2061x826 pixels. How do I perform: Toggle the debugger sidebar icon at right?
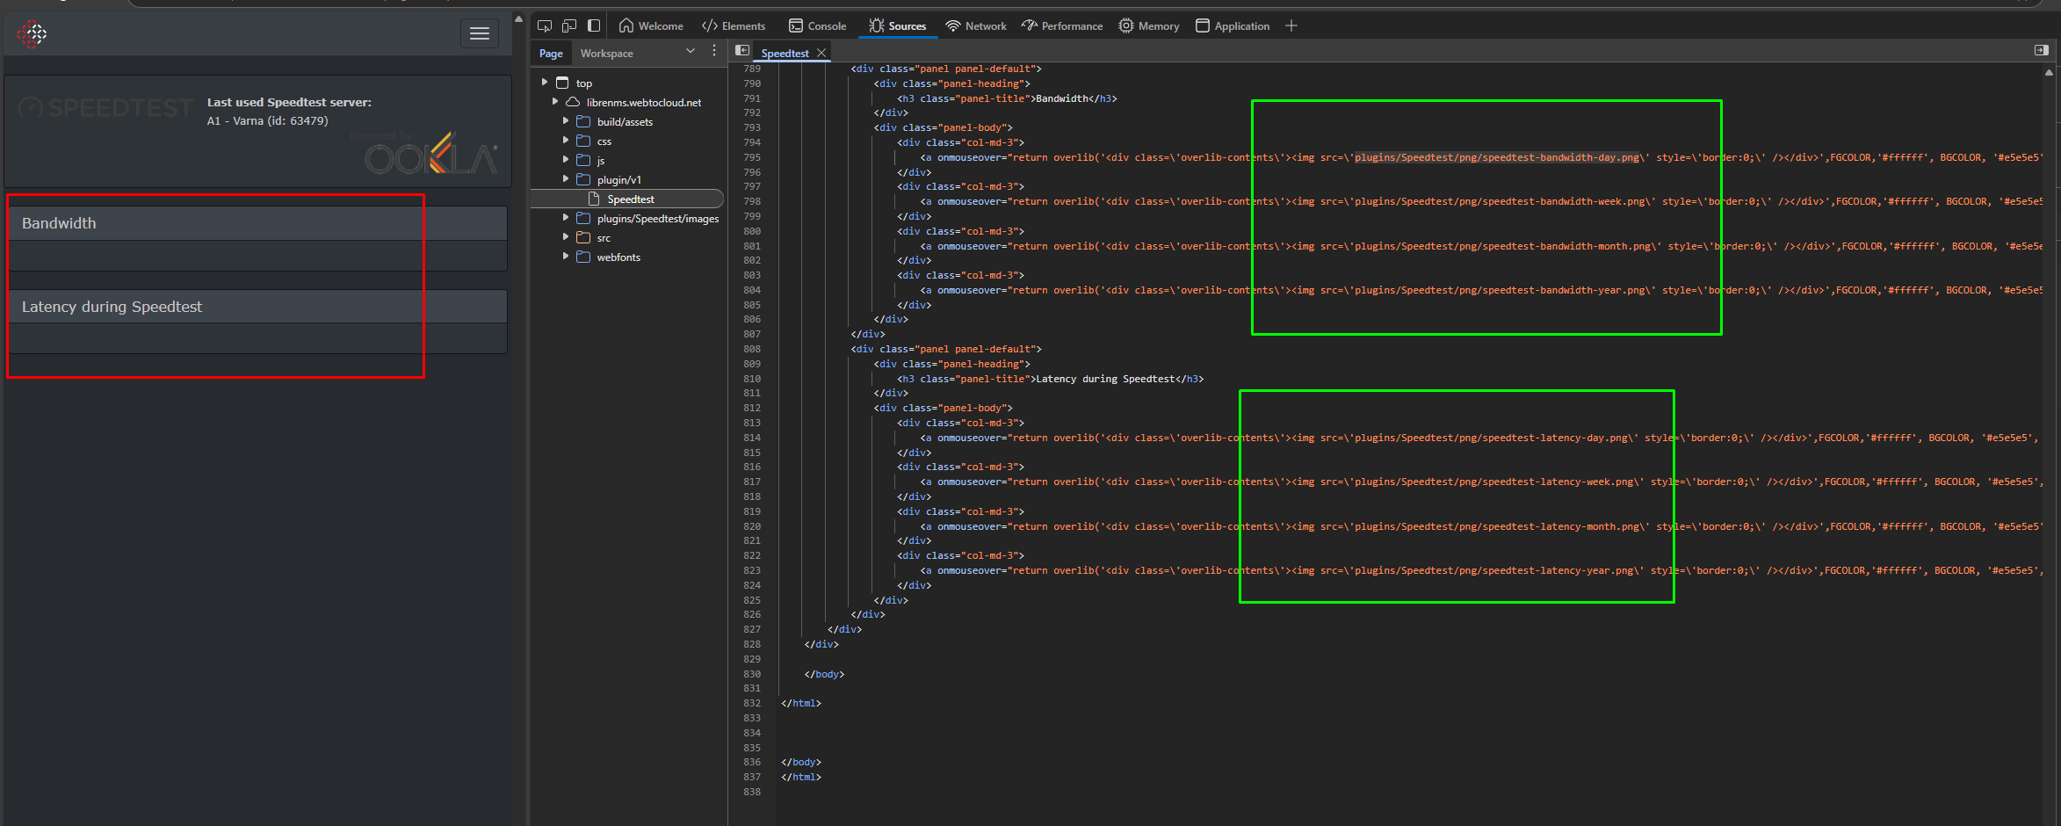point(2042,50)
